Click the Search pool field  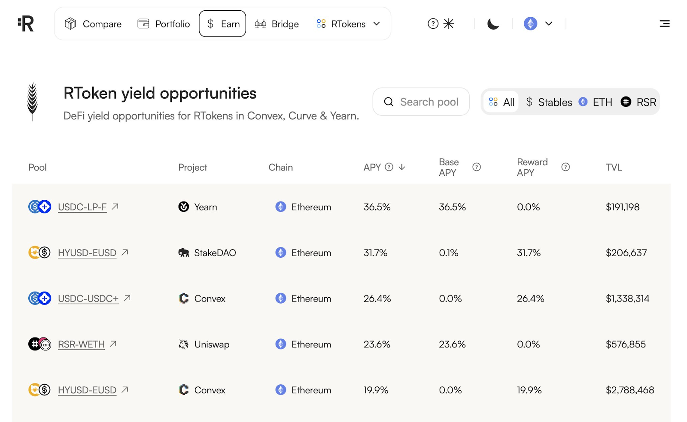click(x=421, y=102)
